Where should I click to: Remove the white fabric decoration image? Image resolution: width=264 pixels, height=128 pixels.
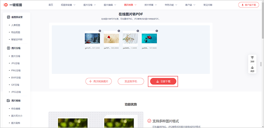138,31
